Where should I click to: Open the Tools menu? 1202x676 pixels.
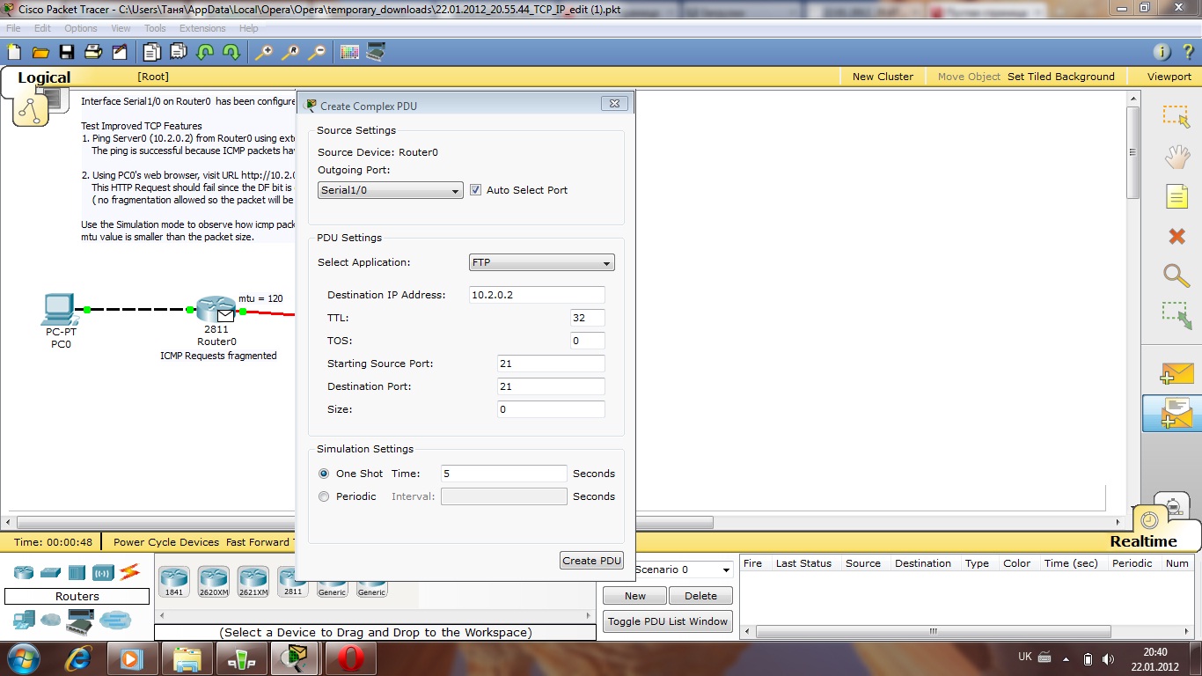(155, 28)
